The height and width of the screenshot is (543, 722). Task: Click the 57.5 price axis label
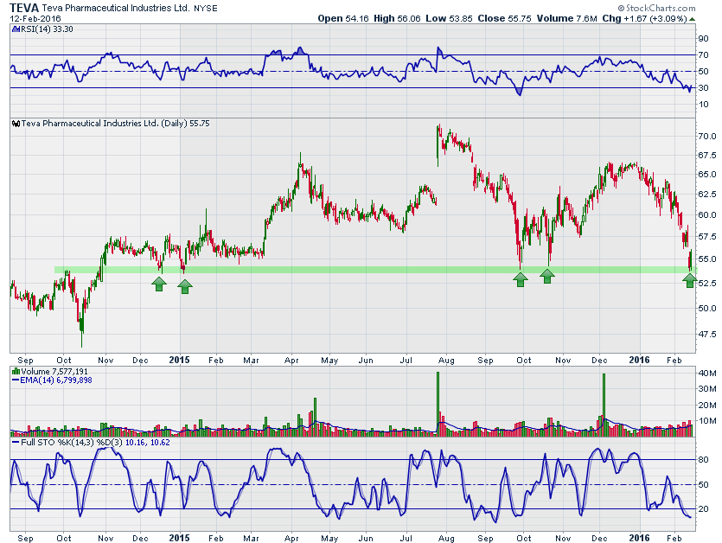point(707,237)
